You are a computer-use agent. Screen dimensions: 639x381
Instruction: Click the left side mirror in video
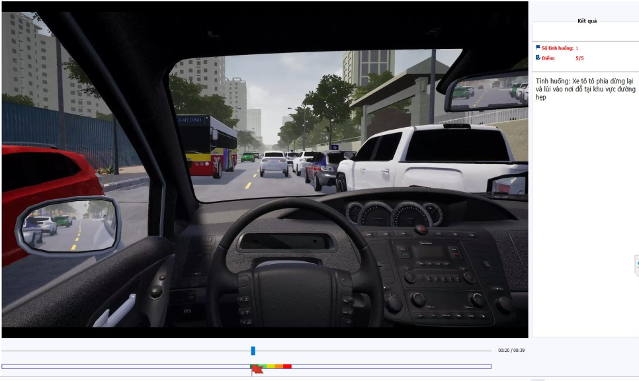point(68,226)
